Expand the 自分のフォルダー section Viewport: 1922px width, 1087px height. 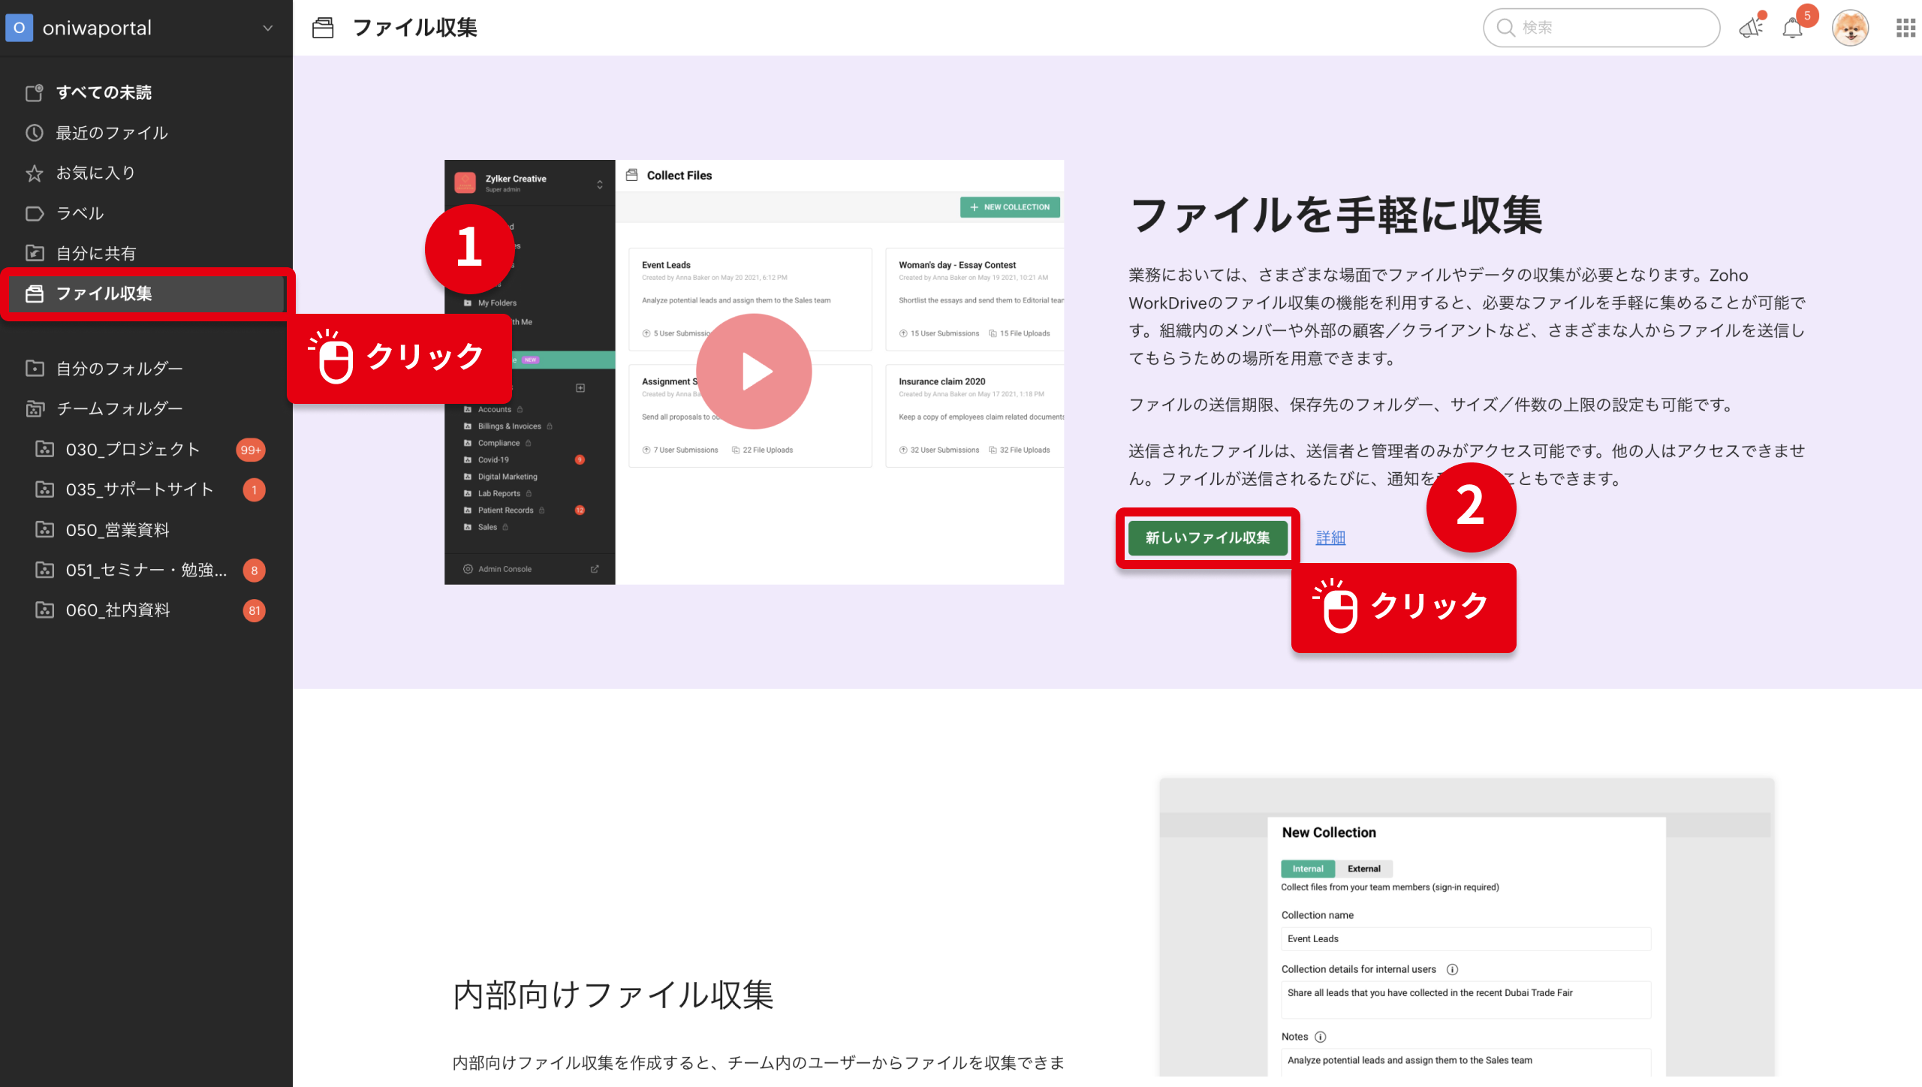click(119, 369)
